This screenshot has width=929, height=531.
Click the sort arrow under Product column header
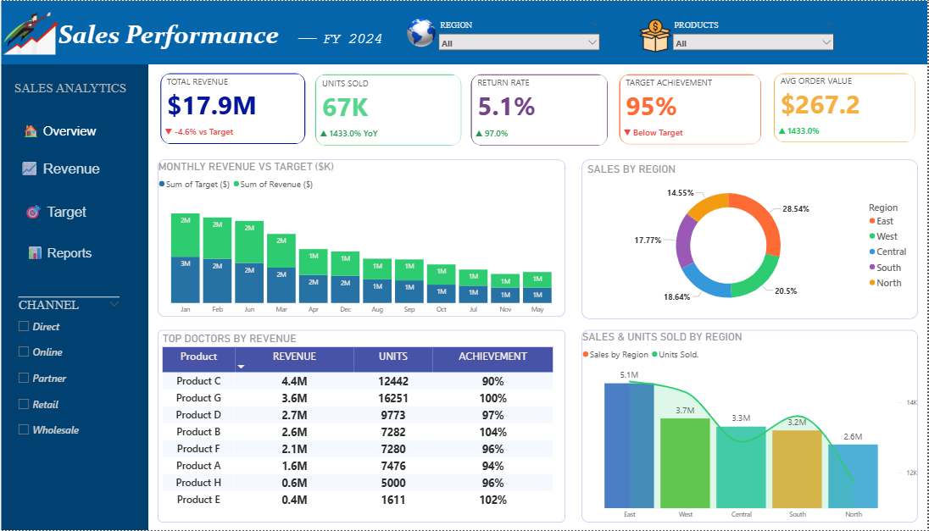coord(241,367)
